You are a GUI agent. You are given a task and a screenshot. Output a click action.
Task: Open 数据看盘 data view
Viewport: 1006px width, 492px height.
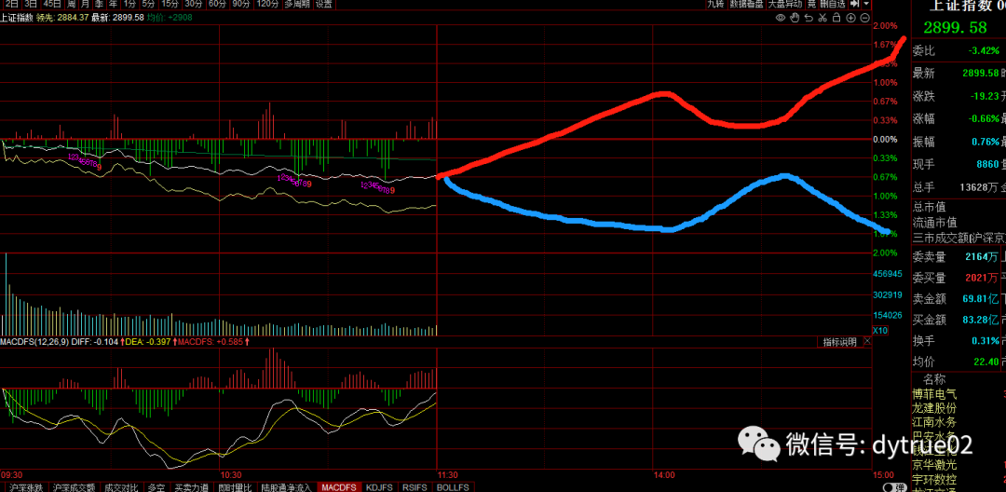[x=747, y=4]
